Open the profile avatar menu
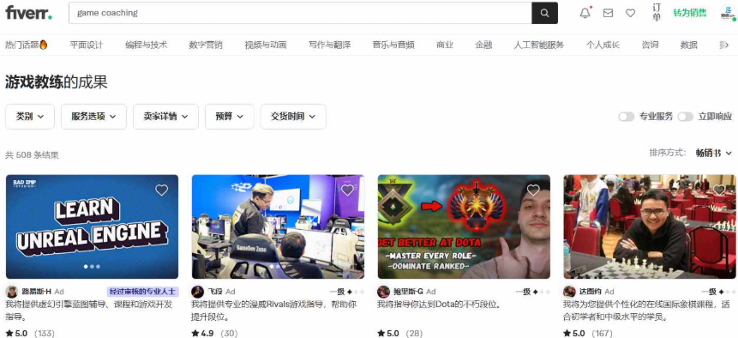The height and width of the screenshot is (338, 738). [728, 13]
